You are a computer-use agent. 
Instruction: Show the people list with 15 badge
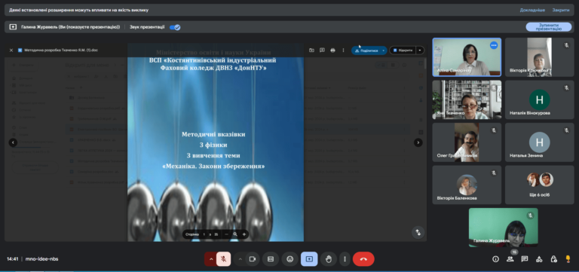click(x=510, y=259)
